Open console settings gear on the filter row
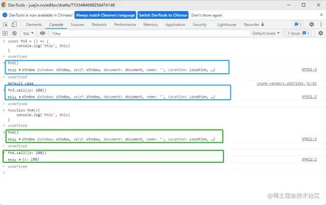Image resolution: width=326 pixels, height=205 pixels. 319,33
